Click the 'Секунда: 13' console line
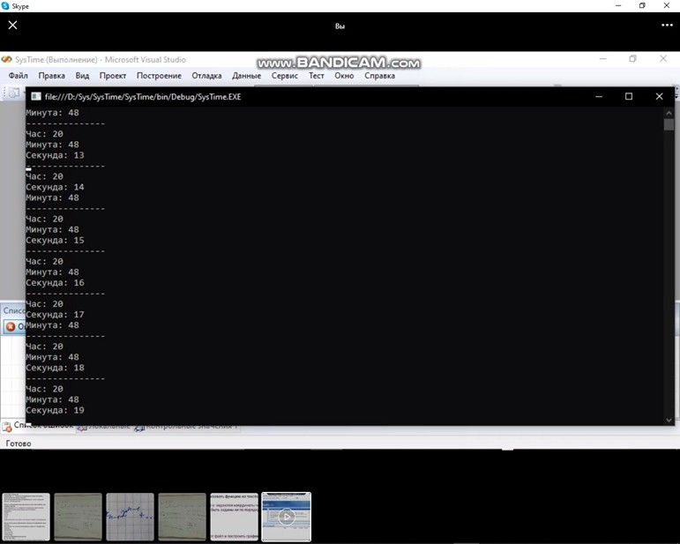The height and width of the screenshot is (544, 680). (x=55, y=155)
